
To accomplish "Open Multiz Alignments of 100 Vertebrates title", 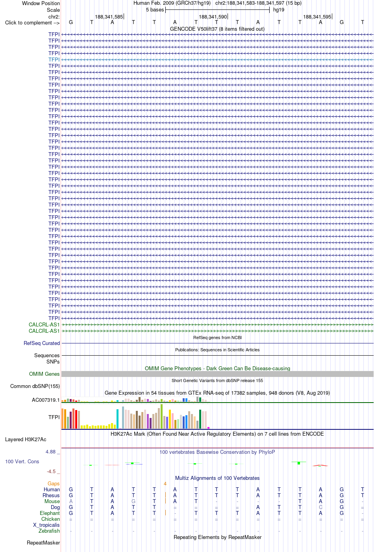I will 217,478.
